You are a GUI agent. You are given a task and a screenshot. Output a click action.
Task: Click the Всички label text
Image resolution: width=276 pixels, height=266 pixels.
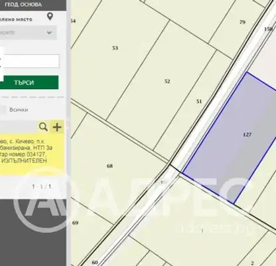[x=19, y=110]
